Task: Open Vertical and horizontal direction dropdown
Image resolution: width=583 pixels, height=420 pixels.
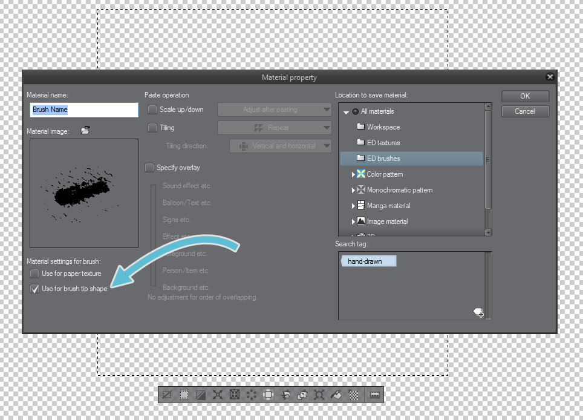Action: [x=281, y=146]
